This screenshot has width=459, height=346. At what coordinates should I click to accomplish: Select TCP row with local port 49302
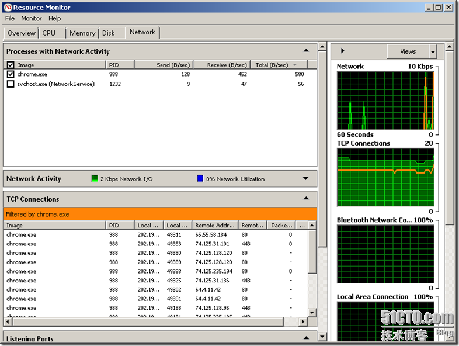(x=156, y=289)
